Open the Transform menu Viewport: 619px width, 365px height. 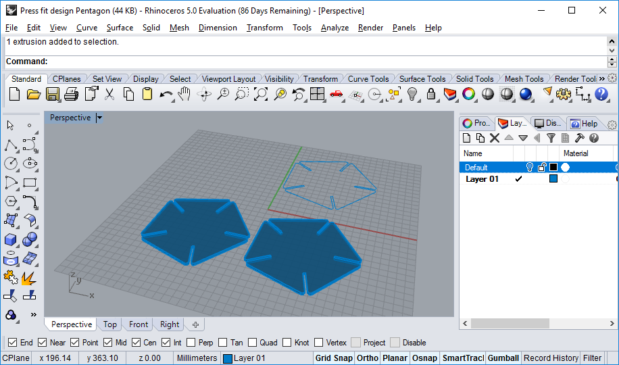tap(264, 28)
